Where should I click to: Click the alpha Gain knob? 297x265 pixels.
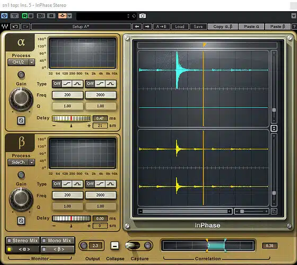coord(21,99)
